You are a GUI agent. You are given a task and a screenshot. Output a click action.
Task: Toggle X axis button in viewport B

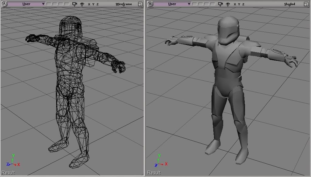235,4
